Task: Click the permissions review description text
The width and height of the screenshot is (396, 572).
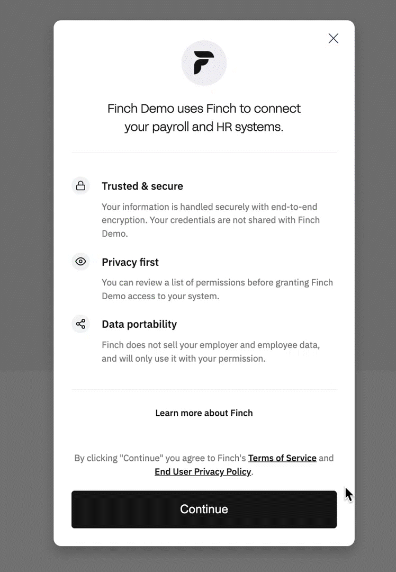Action: tap(218, 289)
